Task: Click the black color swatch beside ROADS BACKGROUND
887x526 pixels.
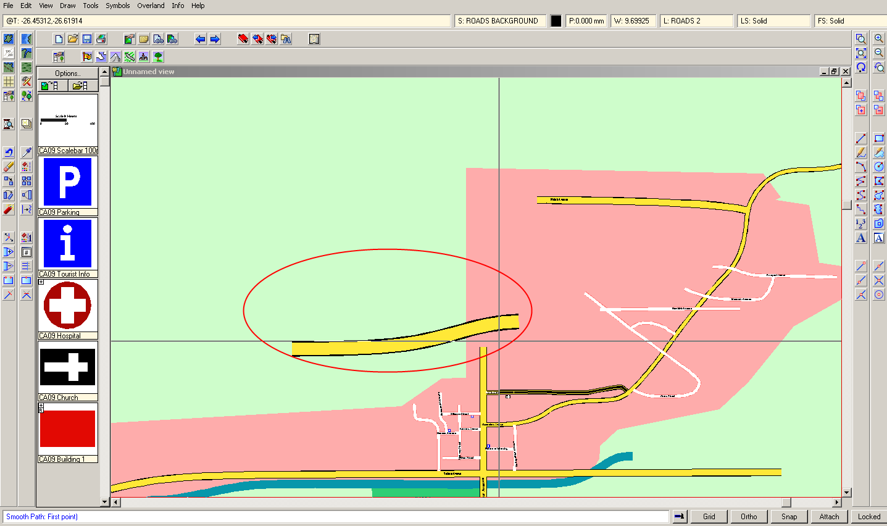Action: [x=555, y=20]
